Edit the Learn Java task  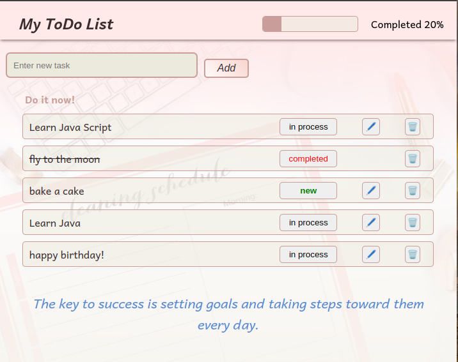[371, 223]
